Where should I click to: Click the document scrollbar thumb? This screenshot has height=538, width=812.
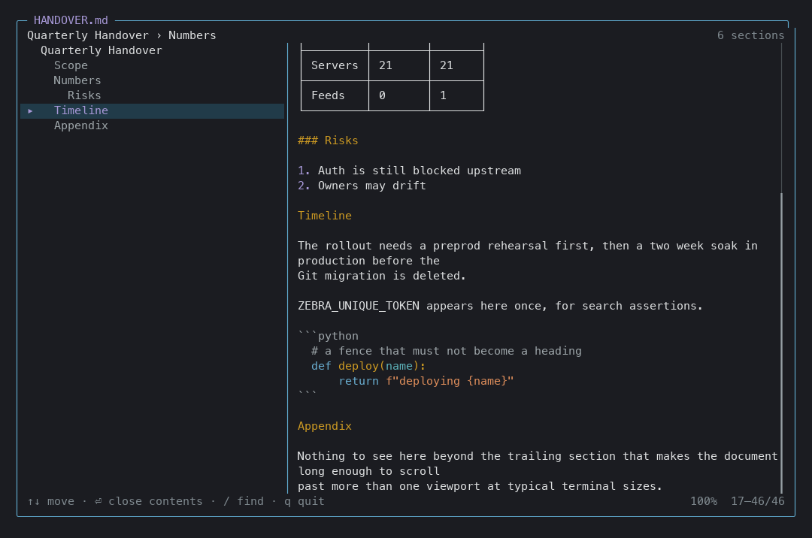click(x=781, y=343)
